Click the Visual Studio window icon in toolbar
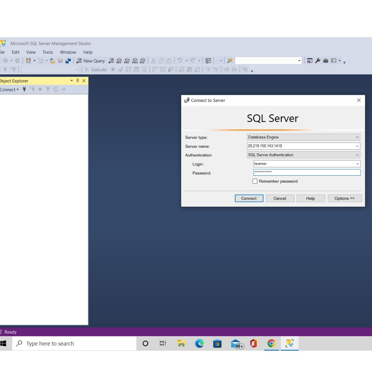372x372 pixels. [310, 61]
